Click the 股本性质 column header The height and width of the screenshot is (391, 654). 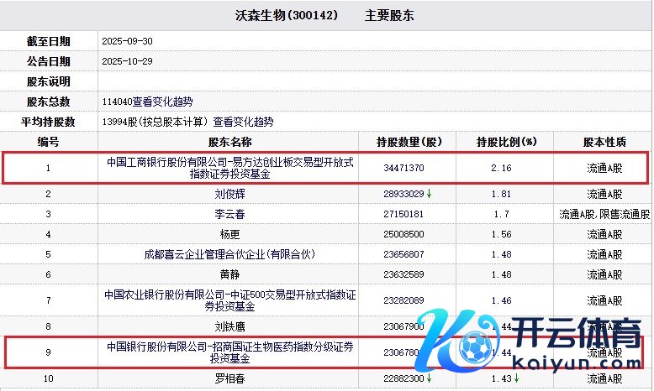(604, 142)
